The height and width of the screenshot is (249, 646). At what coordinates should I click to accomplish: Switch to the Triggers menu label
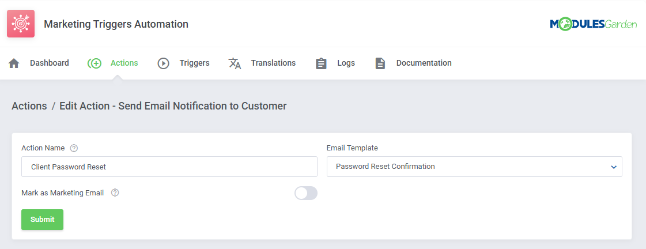pos(194,63)
